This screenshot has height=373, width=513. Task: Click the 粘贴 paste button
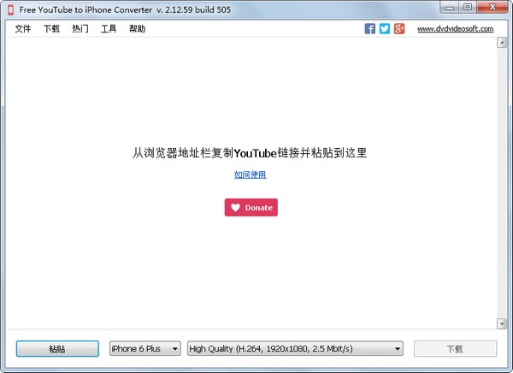click(x=57, y=349)
